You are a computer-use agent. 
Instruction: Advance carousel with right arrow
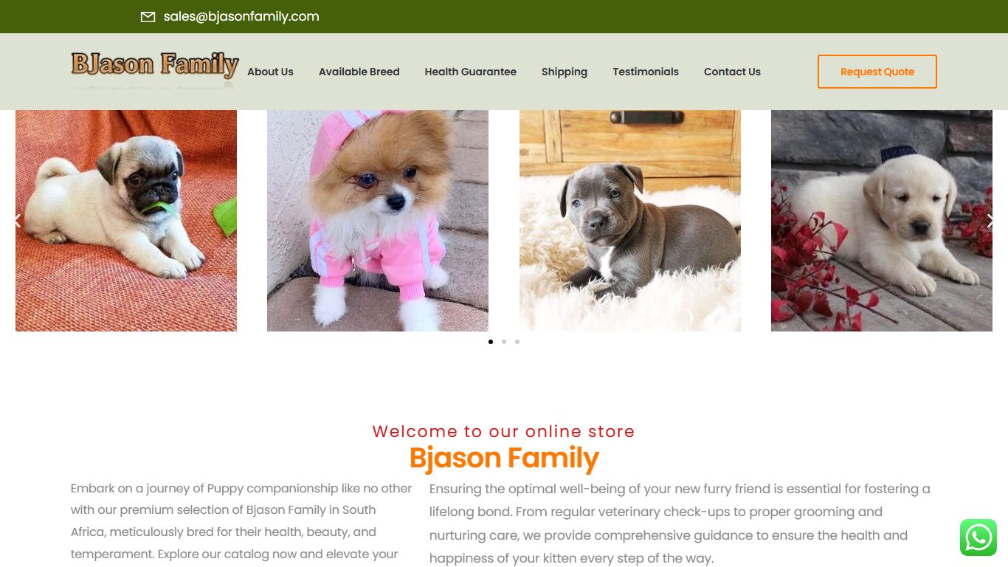[990, 220]
